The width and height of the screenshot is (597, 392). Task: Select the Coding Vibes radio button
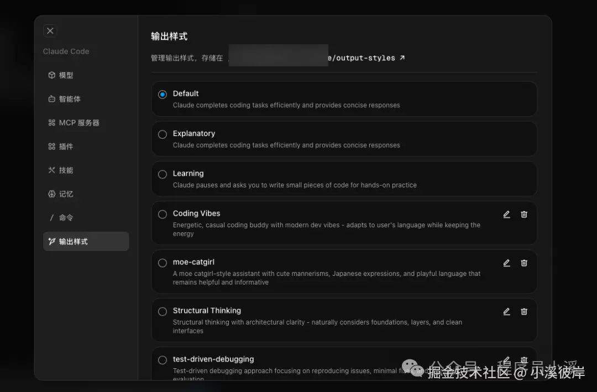163,215
